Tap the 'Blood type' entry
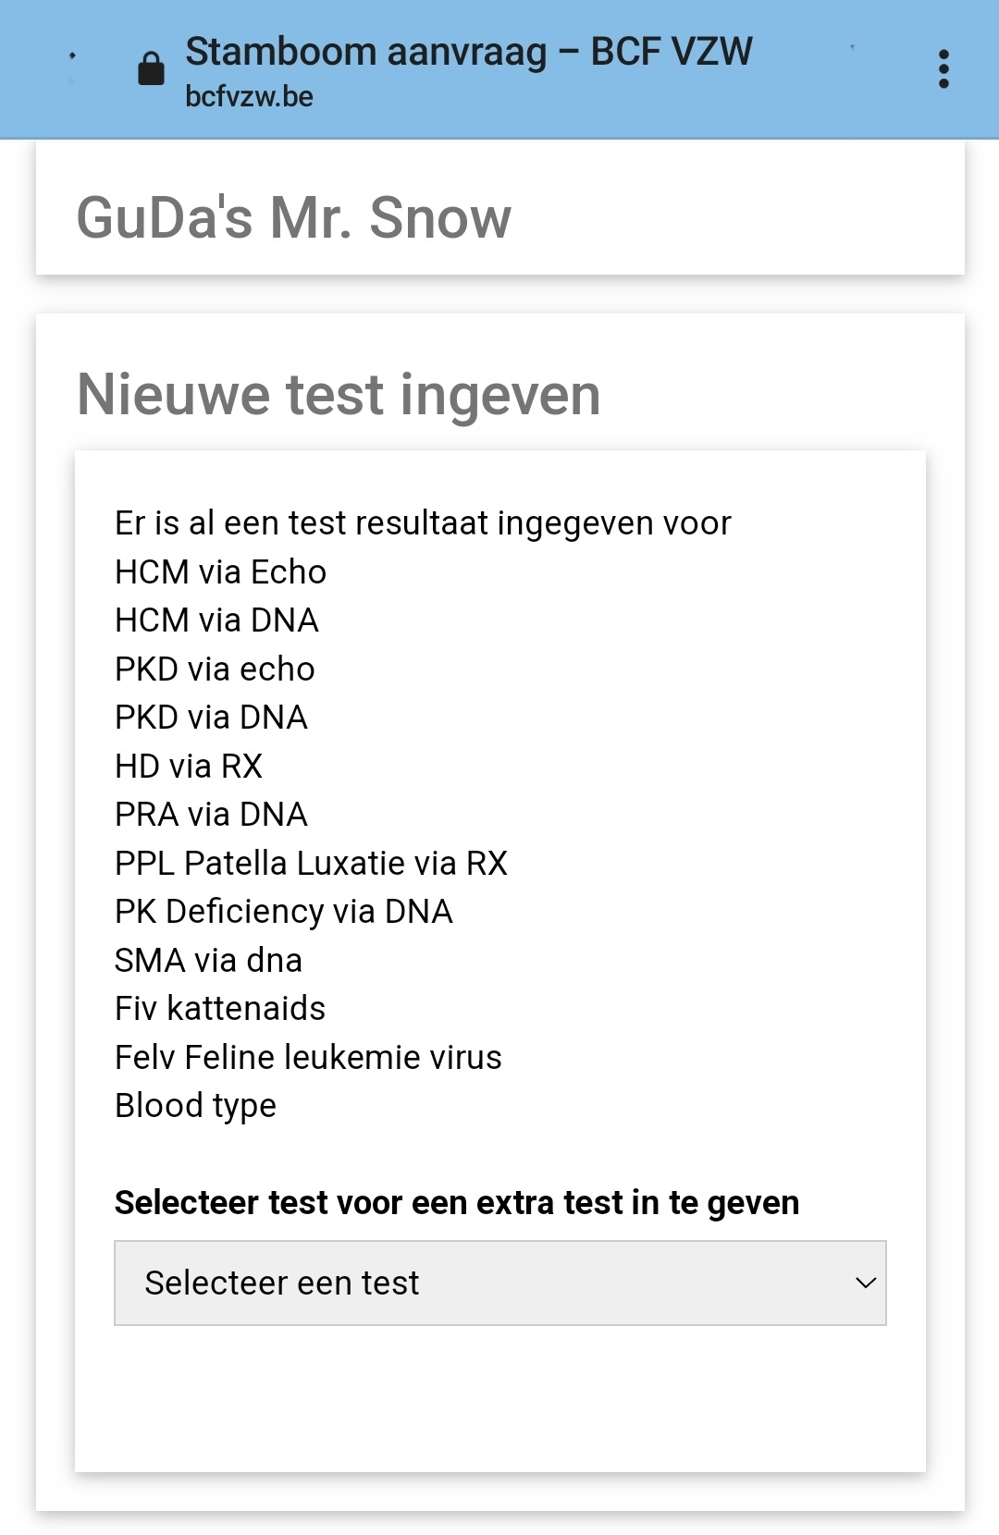Image resolution: width=999 pixels, height=1535 pixels. pos(195,1106)
